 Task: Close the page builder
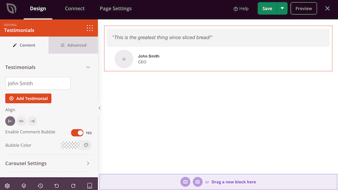point(328,8)
